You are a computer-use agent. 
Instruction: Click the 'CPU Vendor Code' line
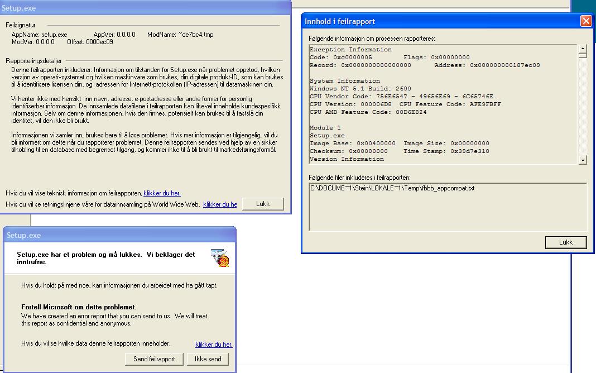(x=401, y=97)
